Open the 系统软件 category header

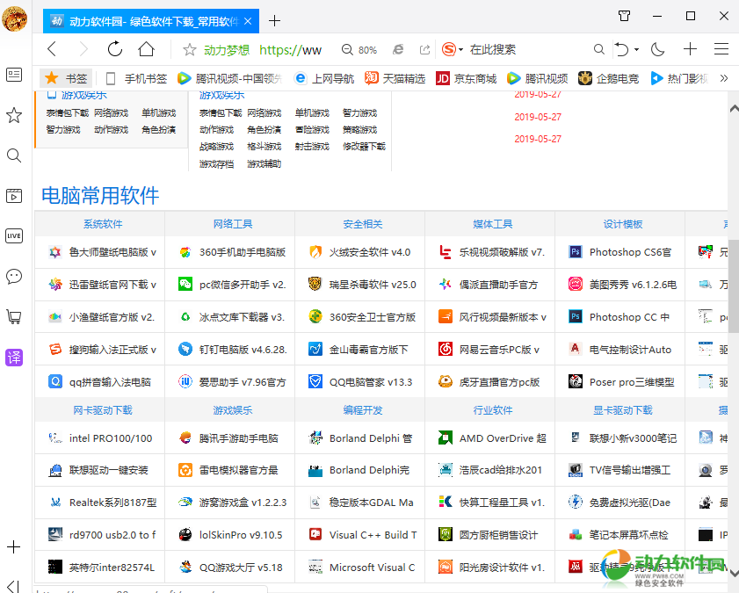103,224
